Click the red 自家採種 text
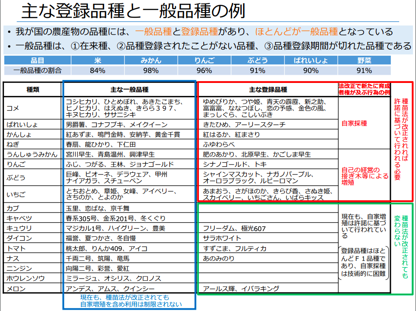 click(x=354, y=123)
